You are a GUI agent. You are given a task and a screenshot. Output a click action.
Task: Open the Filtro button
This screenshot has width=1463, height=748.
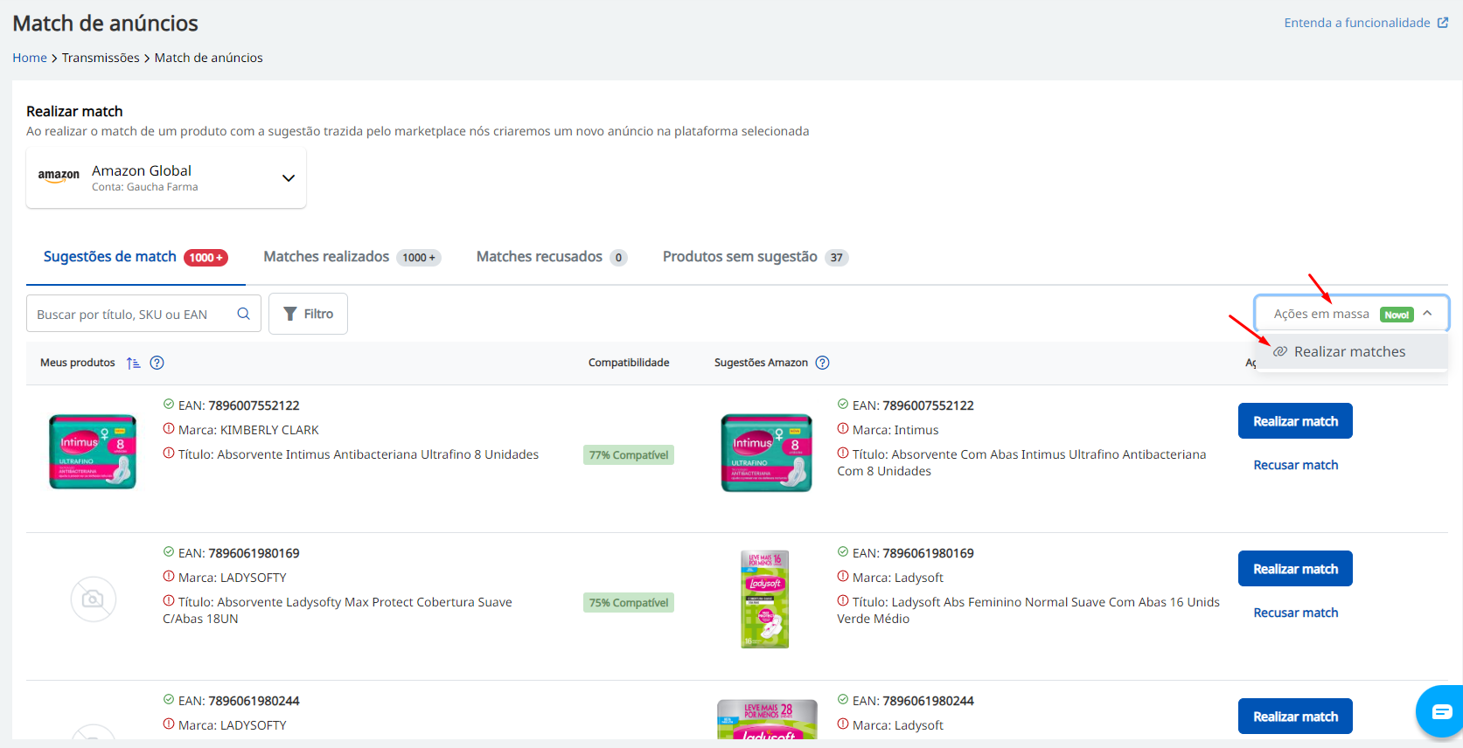point(308,314)
